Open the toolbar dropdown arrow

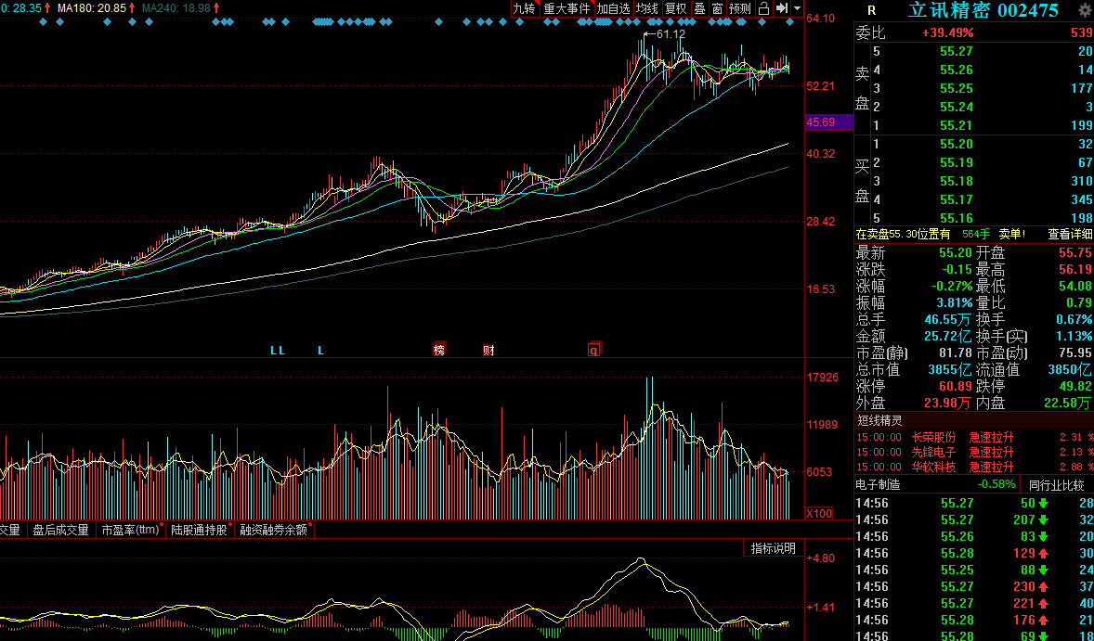pyautogui.click(x=797, y=8)
